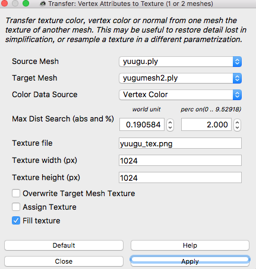This screenshot has height=269, width=256.
Task: Check the Assign Texture option
Action: (16, 207)
